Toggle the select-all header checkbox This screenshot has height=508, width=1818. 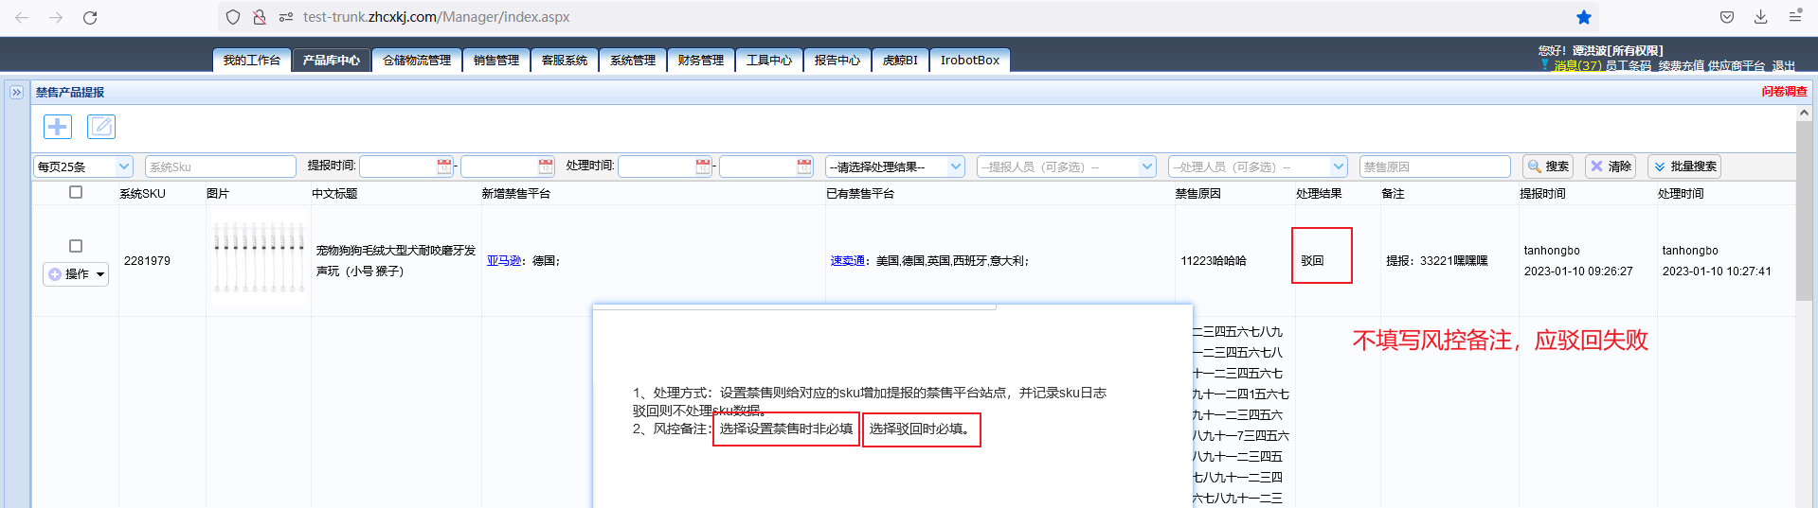pos(76,192)
